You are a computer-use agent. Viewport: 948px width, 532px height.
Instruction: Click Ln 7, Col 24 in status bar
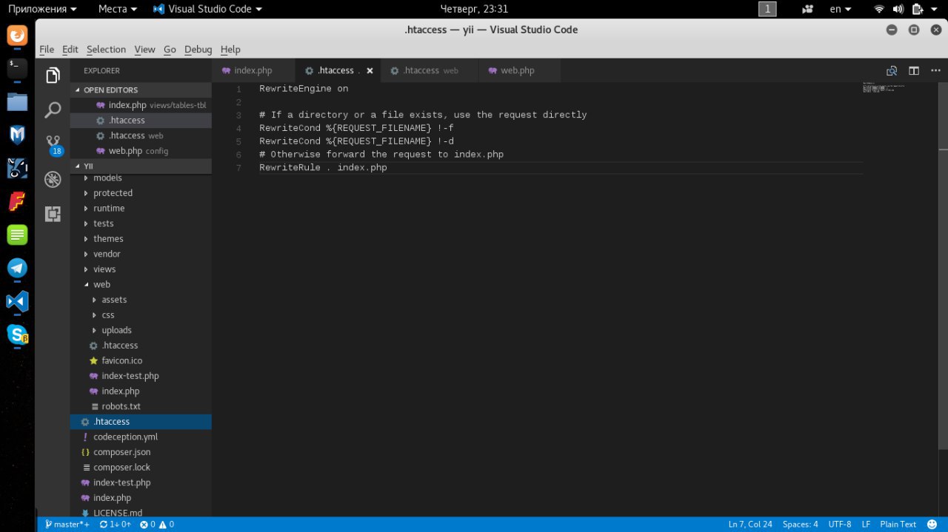point(750,524)
